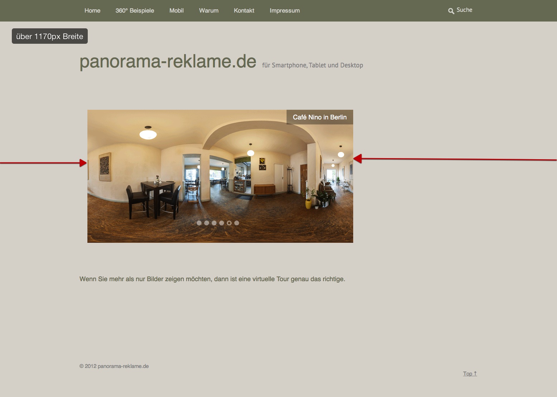Open the café panorama slider image

pos(220,176)
